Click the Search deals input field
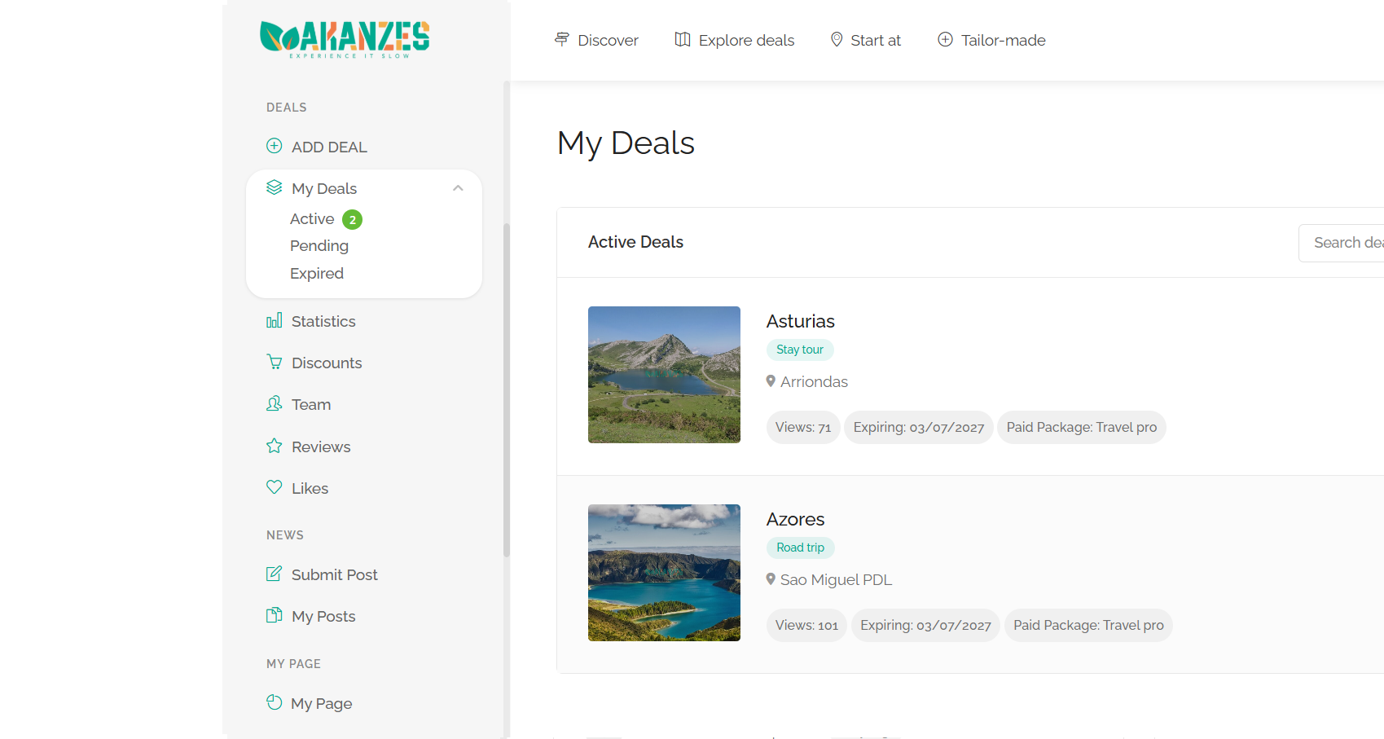The width and height of the screenshot is (1384, 739). pyautogui.click(x=1341, y=243)
